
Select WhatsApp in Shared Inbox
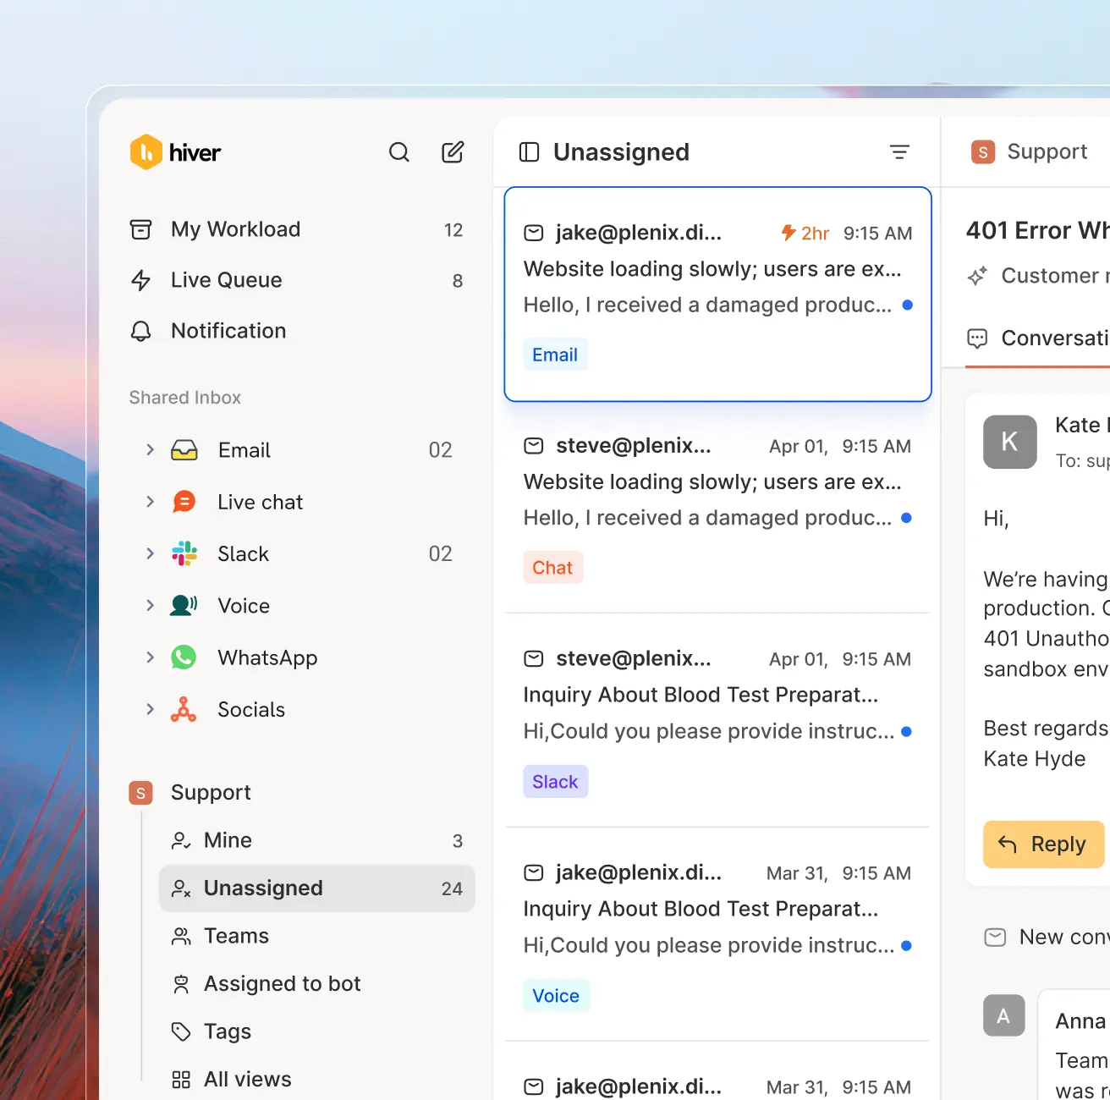pos(267,657)
